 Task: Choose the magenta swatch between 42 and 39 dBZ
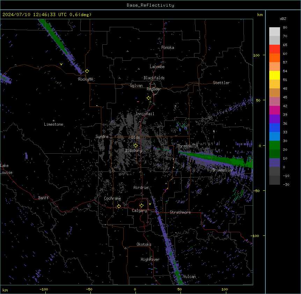click(274, 110)
